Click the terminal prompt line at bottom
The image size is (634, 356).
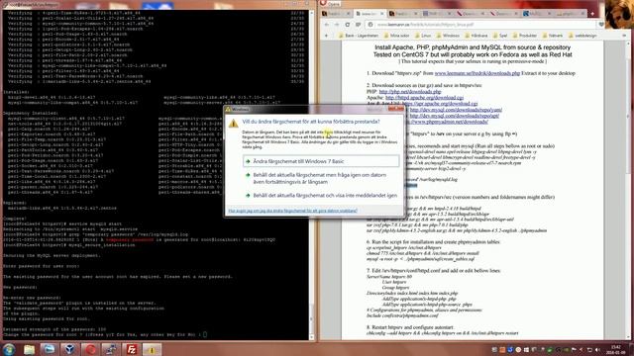(x=105, y=334)
